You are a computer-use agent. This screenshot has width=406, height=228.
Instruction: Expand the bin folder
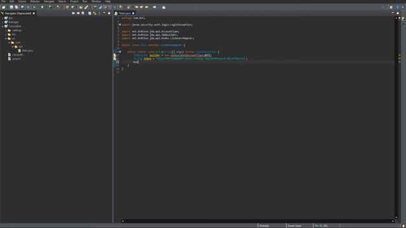(6, 34)
